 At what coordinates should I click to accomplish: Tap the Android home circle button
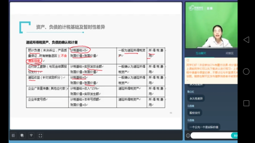246,71
